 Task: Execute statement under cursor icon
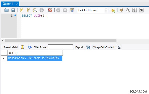click(x=28, y=10)
